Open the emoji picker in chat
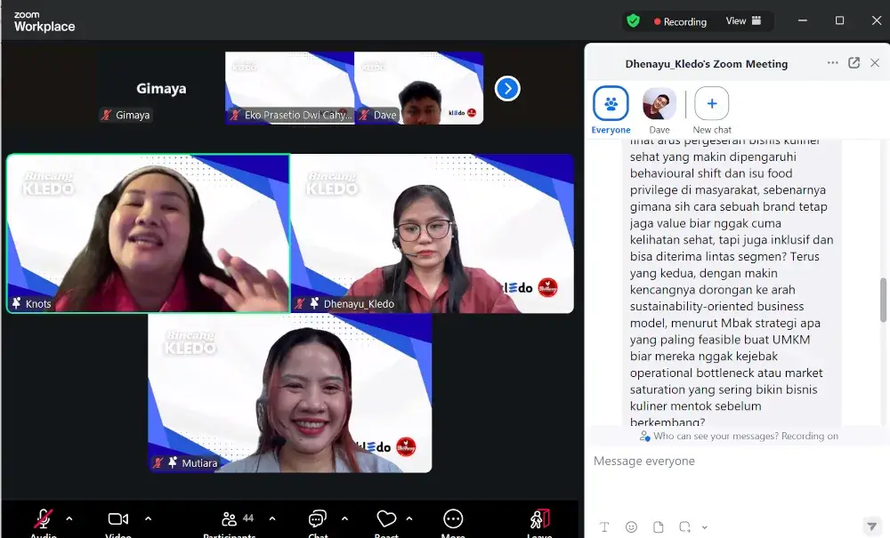 (x=631, y=526)
